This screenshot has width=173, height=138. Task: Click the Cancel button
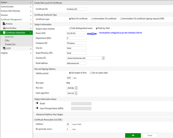point(149,135)
